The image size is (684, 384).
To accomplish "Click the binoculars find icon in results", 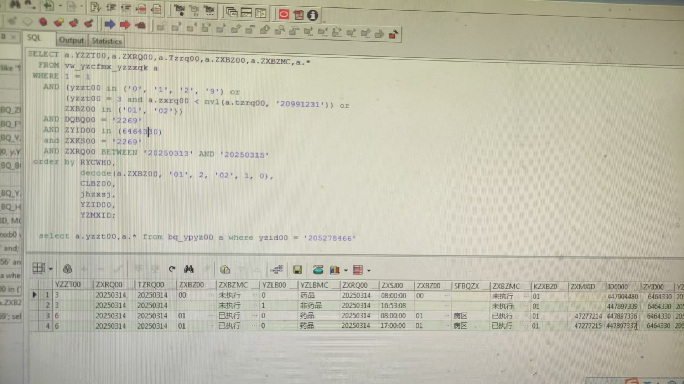I will (189, 269).
